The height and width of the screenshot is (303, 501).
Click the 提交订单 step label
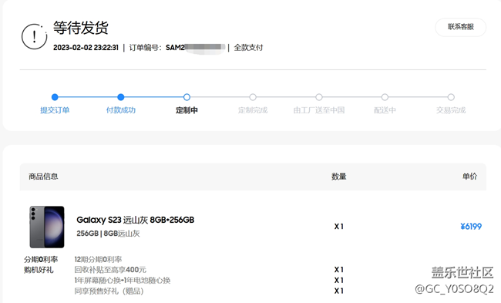pos(55,110)
